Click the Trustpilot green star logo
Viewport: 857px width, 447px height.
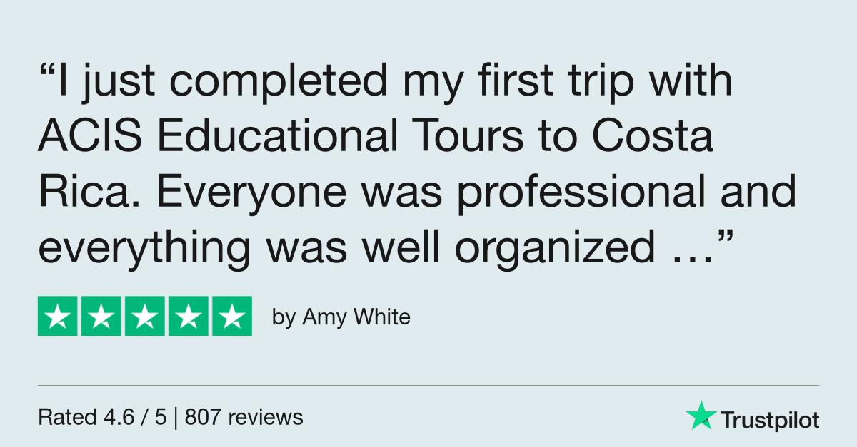700,416
